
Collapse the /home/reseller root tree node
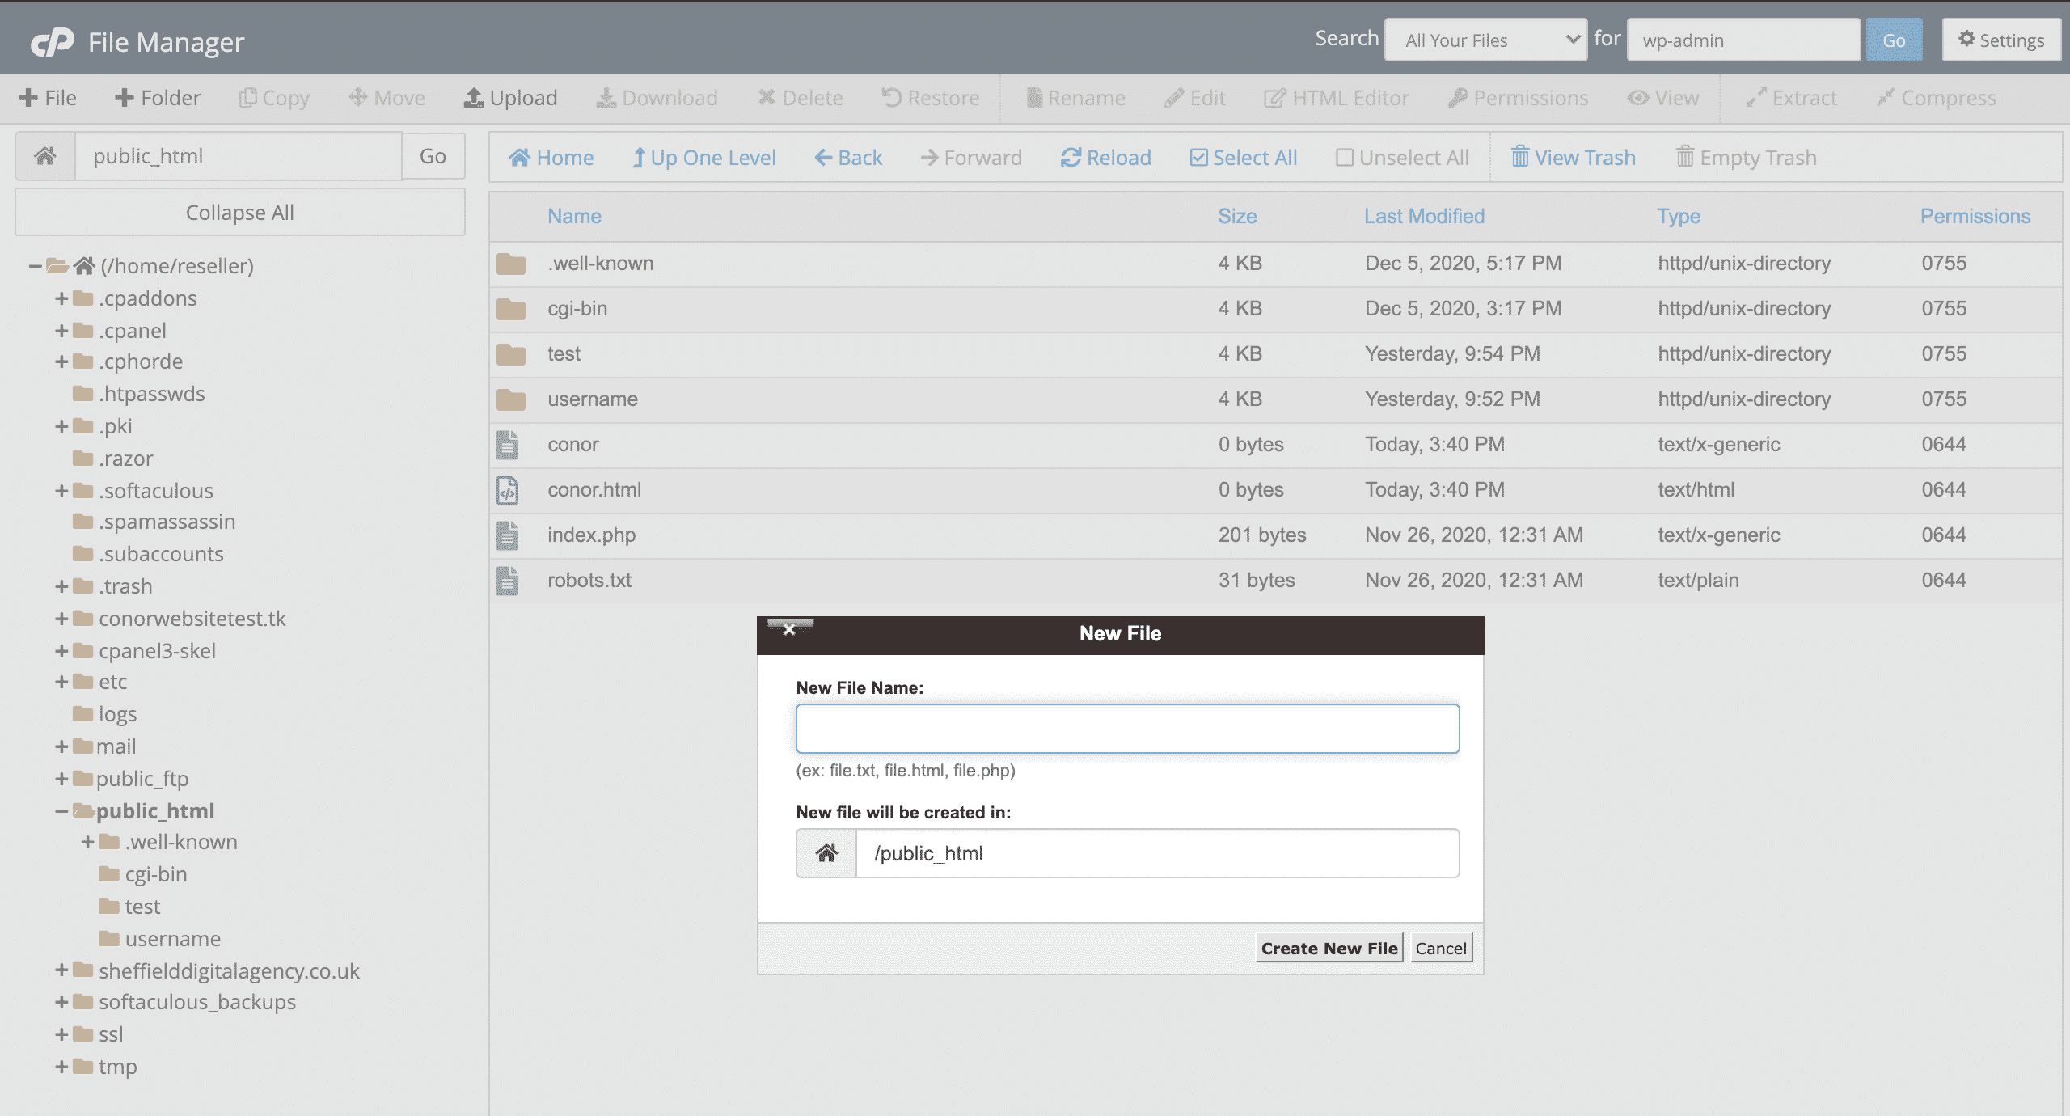click(x=35, y=266)
